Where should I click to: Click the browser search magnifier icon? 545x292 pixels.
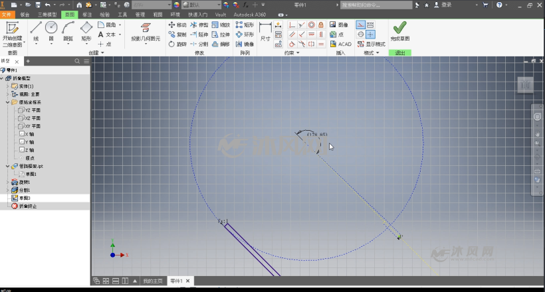pyautogui.click(x=77, y=61)
